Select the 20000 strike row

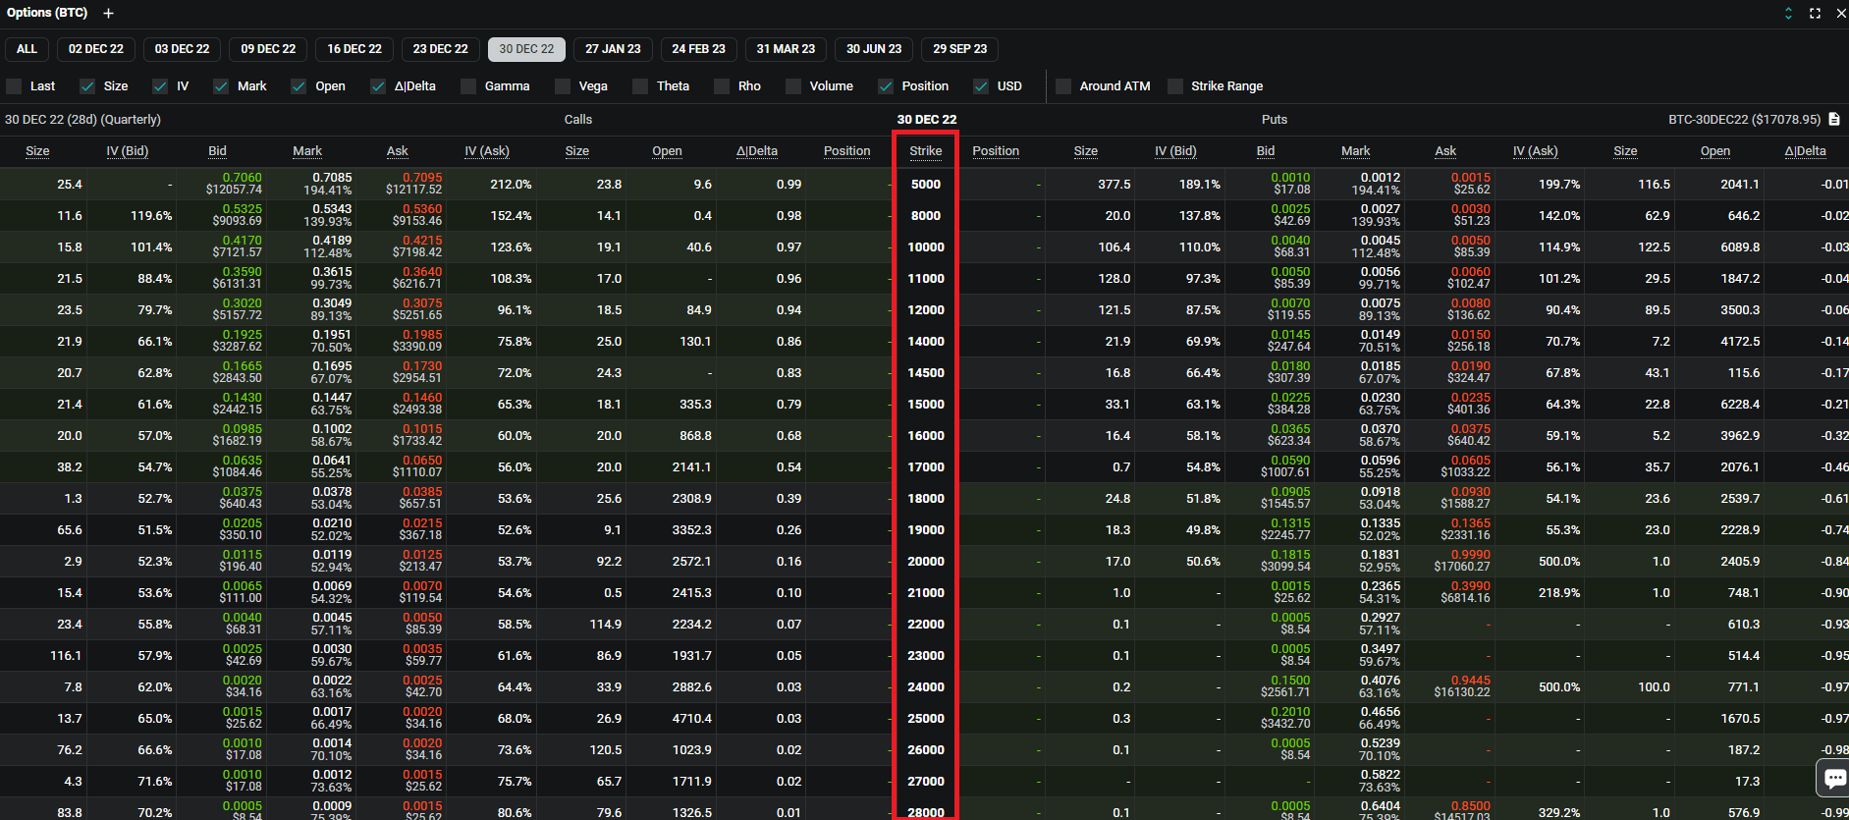pyautogui.click(x=925, y=562)
